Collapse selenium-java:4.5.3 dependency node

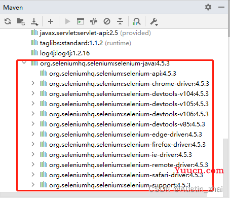[x=24, y=63]
